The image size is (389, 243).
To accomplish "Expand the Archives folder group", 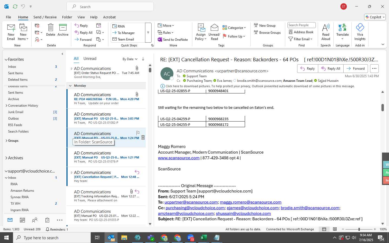I will coord(6,158).
